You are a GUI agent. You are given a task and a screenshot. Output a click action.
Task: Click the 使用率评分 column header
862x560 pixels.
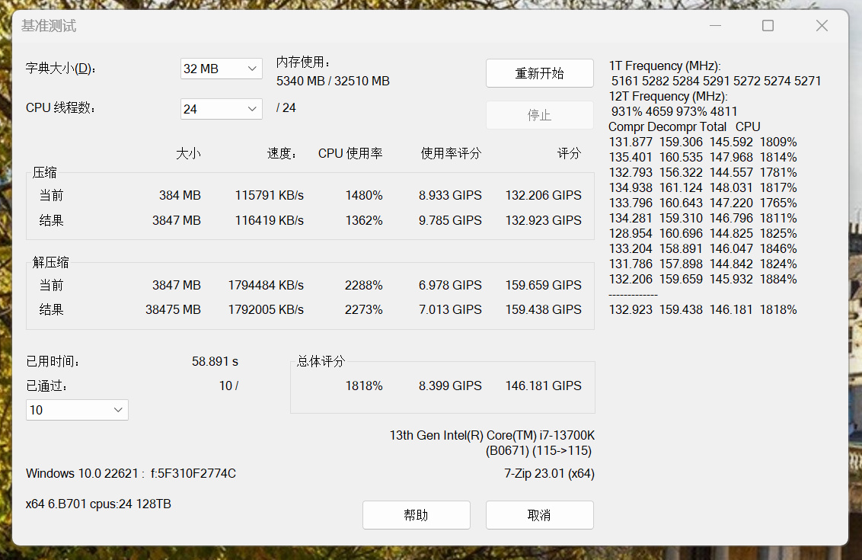pyautogui.click(x=451, y=153)
